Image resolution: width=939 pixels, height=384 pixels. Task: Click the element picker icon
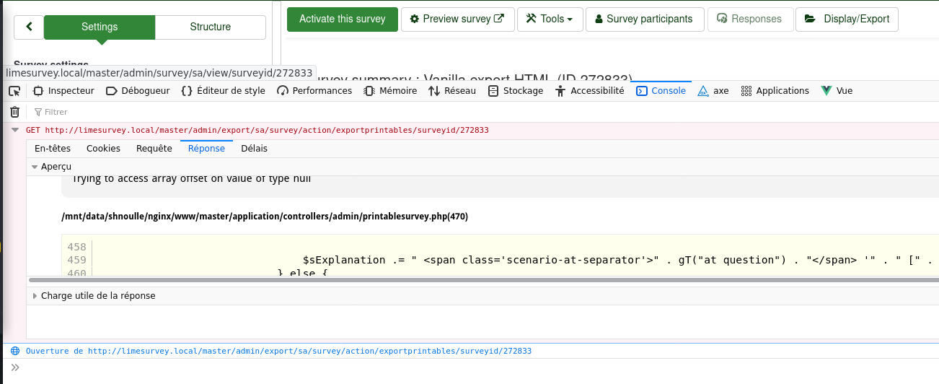point(14,91)
